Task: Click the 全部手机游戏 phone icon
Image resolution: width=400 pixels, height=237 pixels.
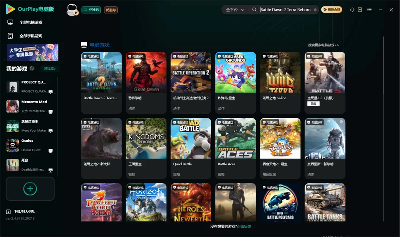Action: click(10, 36)
